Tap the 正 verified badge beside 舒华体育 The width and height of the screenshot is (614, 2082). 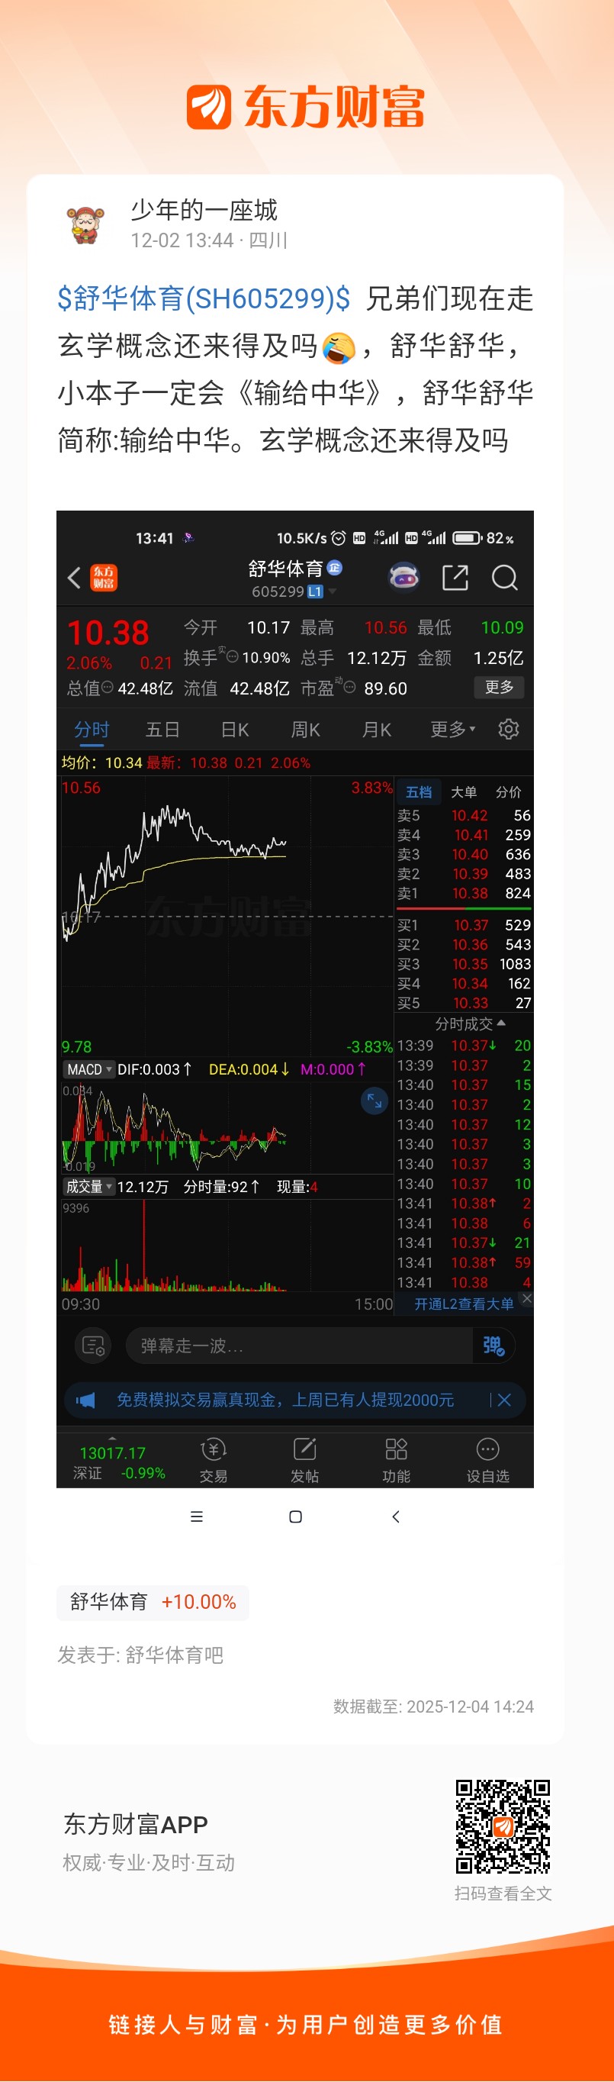[x=335, y=568]
